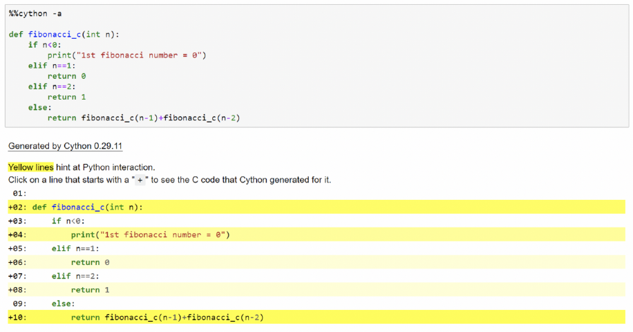Expand line +06 return 0
633x332 pixels.
pos(316,262)
